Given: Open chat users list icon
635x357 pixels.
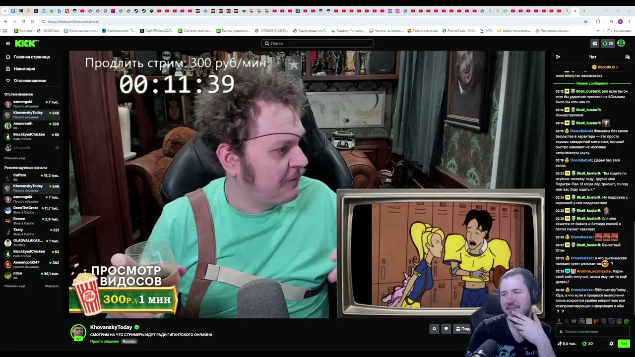Looking at the screenshot, I should [x=627, y=57].
